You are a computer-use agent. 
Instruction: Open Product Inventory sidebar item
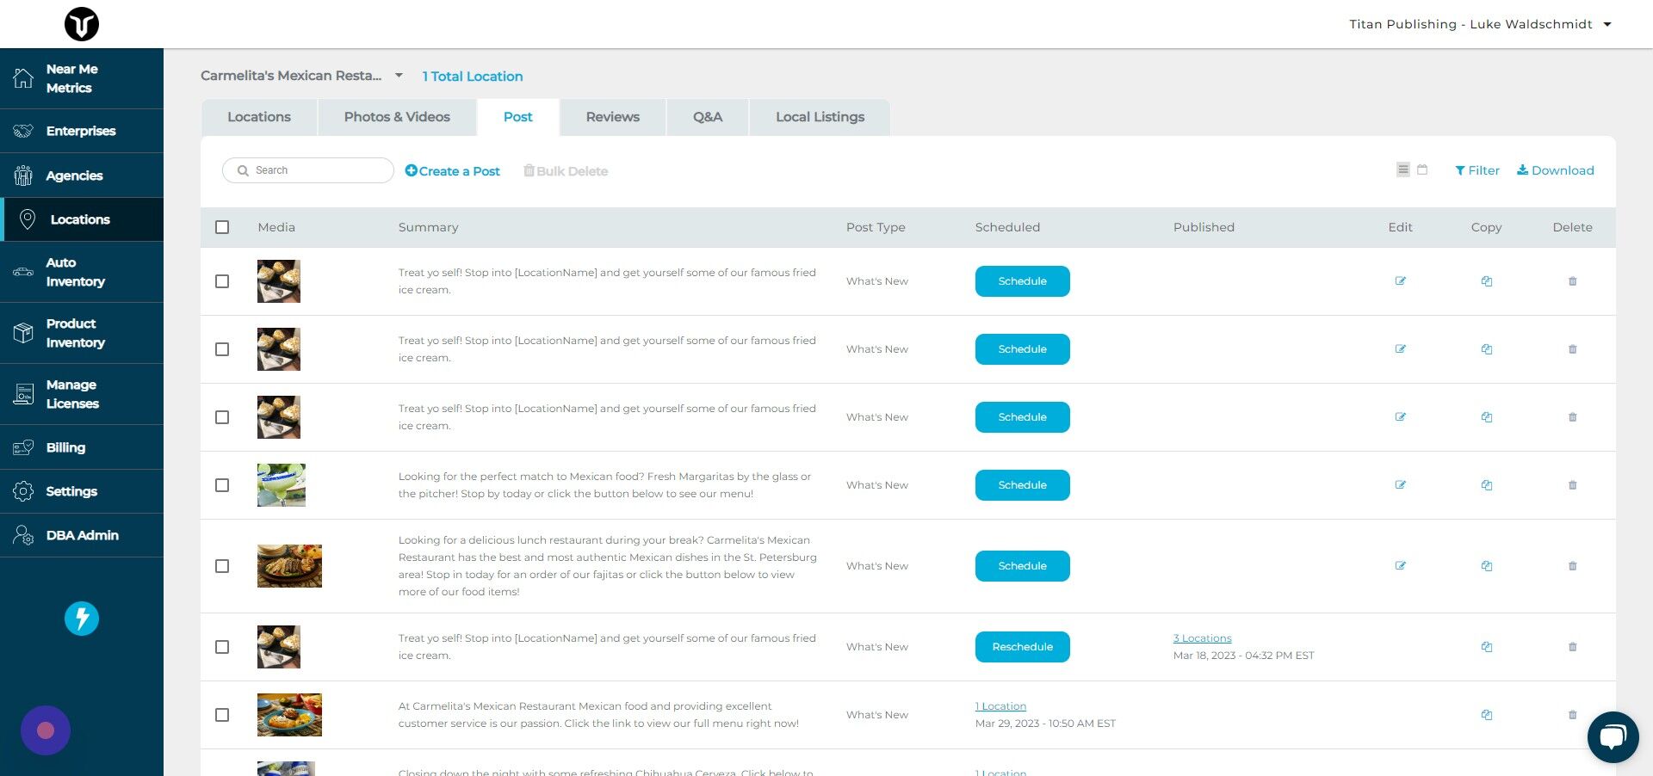click(x=82, y=333)
